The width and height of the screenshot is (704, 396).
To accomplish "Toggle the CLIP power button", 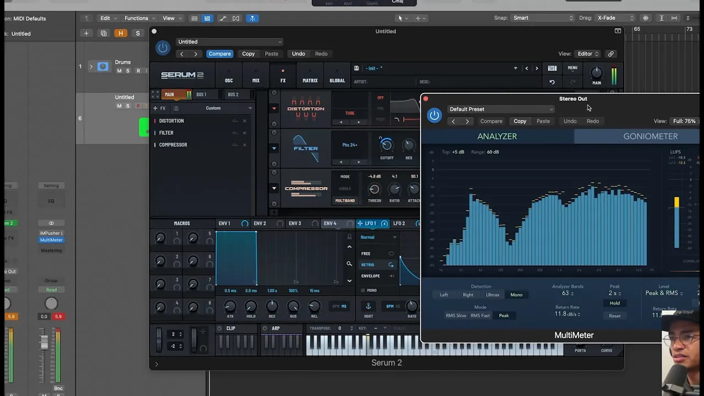I will pyautogui.click(x=219, y=328).
